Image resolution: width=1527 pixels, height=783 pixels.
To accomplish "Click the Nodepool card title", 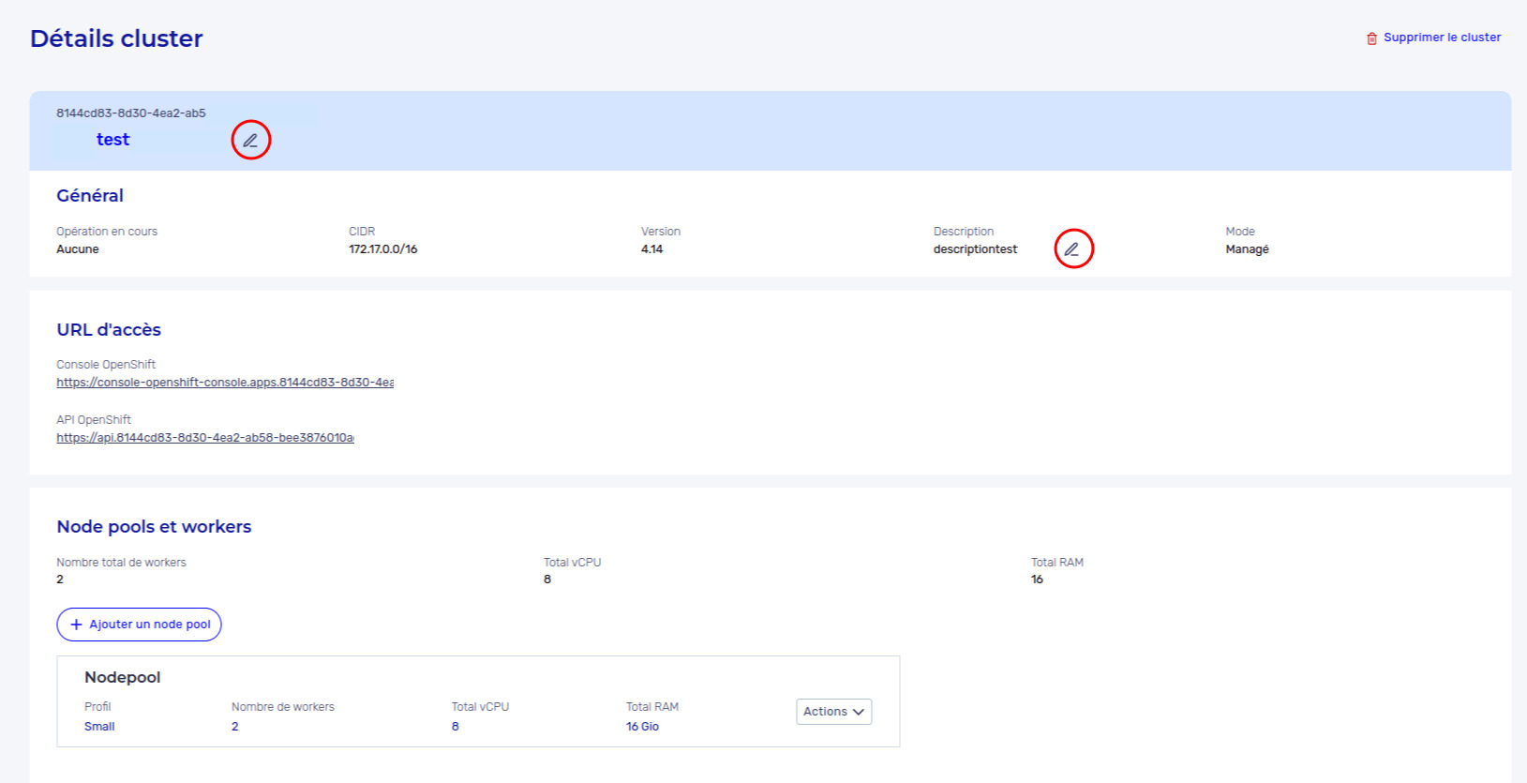I will click(123, 677).
